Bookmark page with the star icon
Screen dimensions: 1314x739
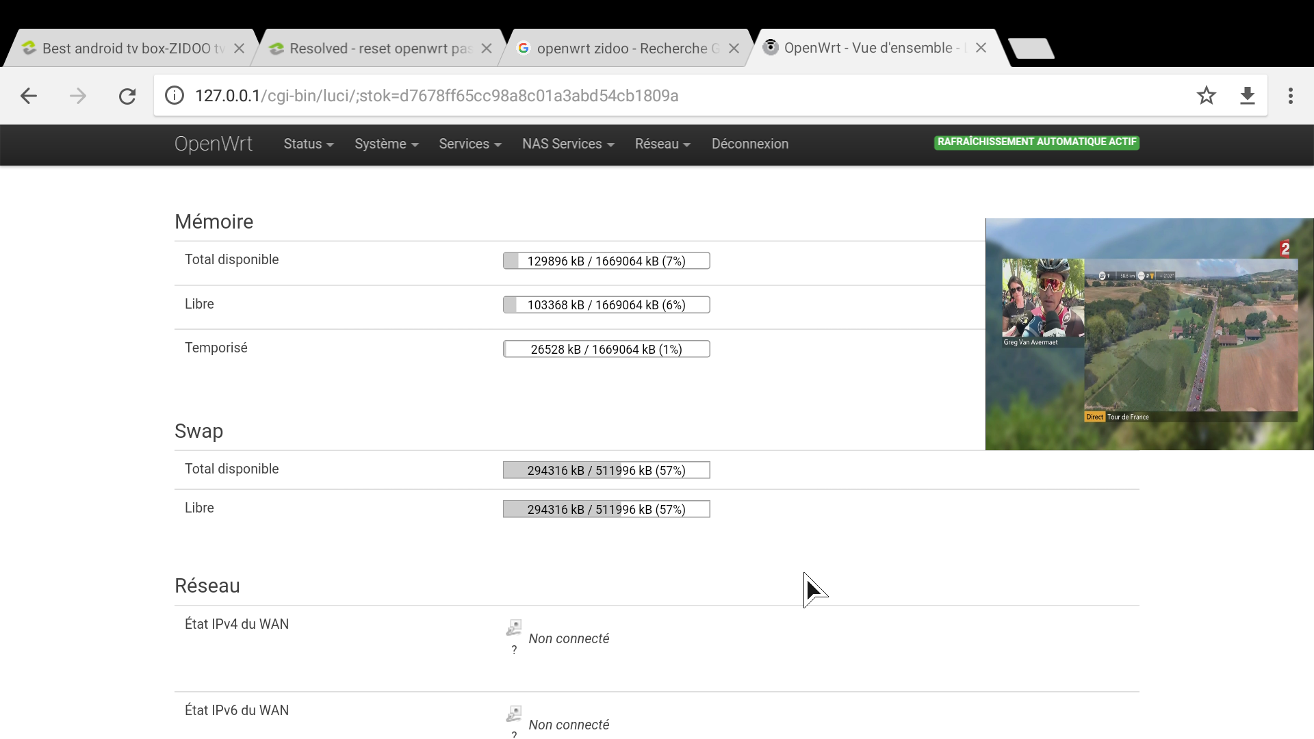(x=1206, y=96)
